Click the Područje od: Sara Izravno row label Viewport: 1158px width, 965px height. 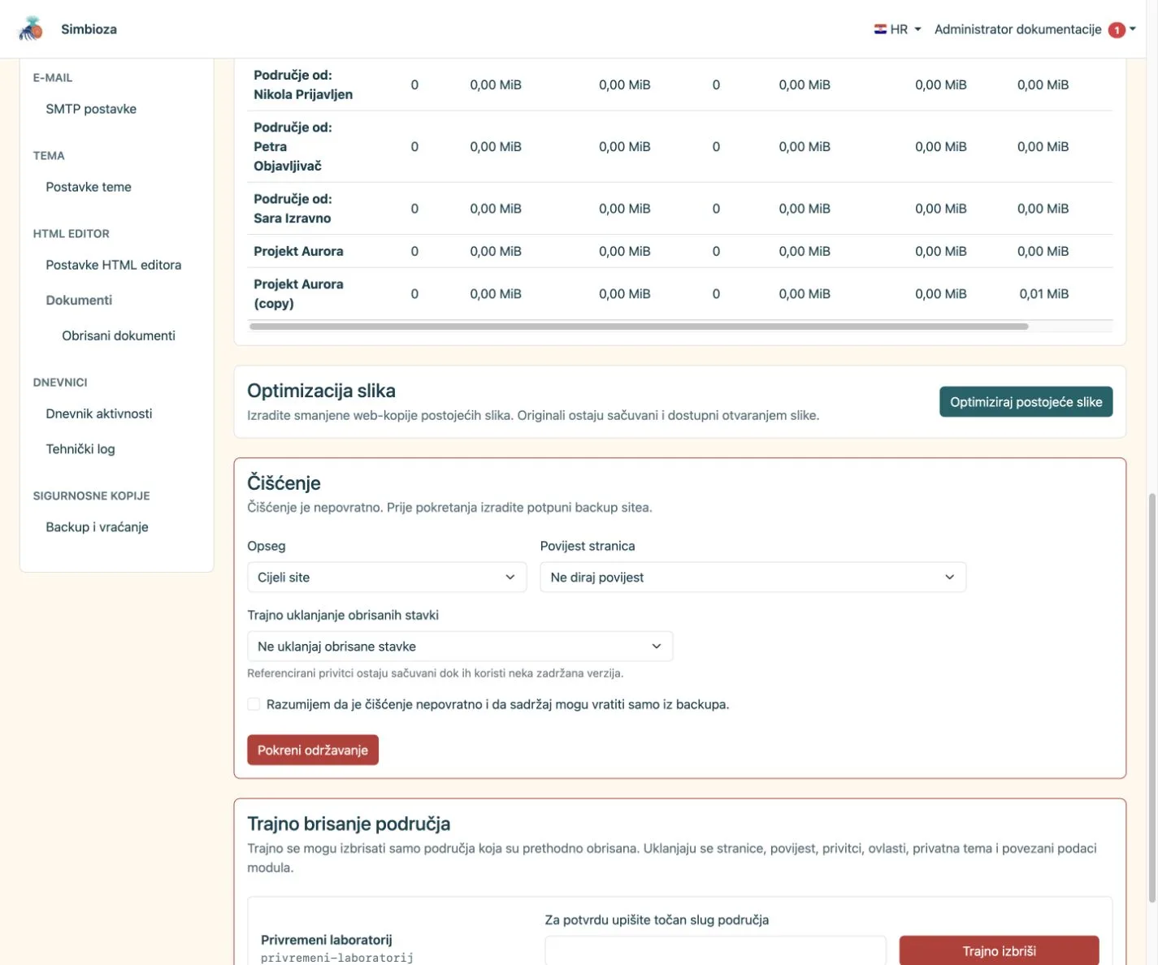click(293, 208)
